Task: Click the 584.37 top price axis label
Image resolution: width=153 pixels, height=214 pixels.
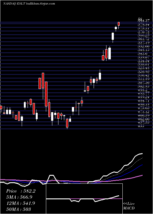Action: point(144,21)
